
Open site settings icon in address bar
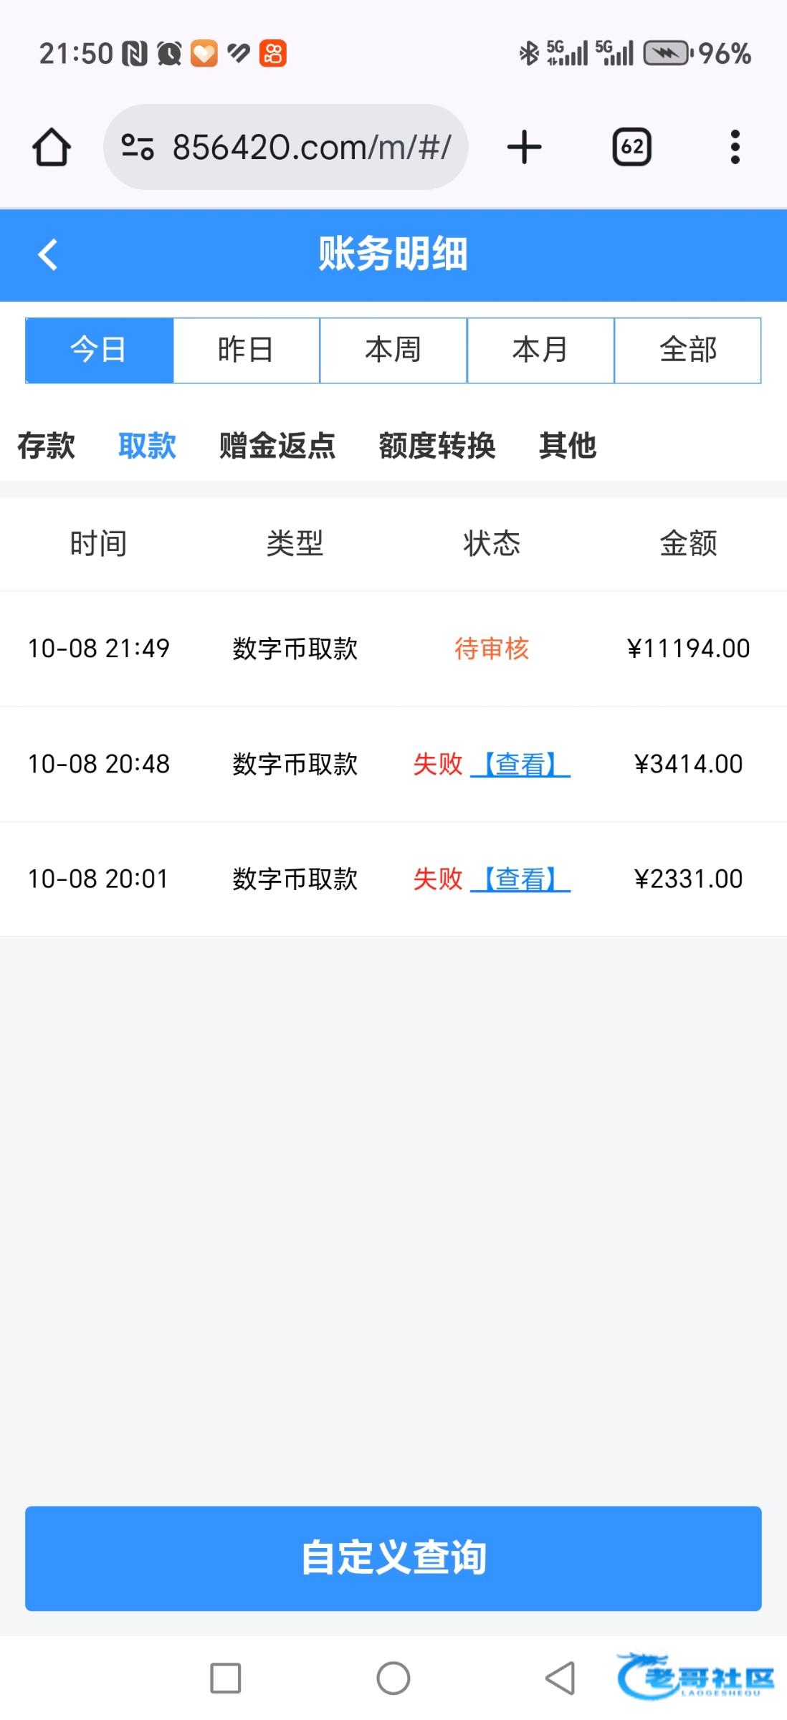[138, 148]
